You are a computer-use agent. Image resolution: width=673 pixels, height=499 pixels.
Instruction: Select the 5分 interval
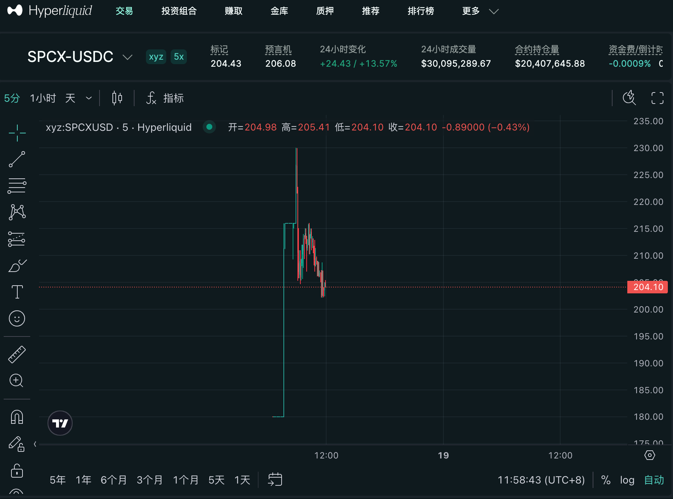[x=12, y=98]
